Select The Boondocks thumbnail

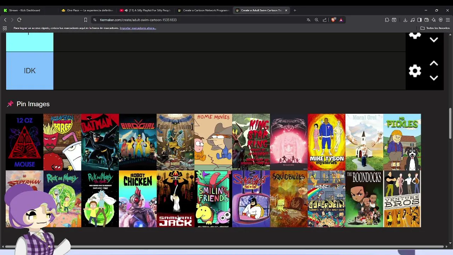point(364,199)
